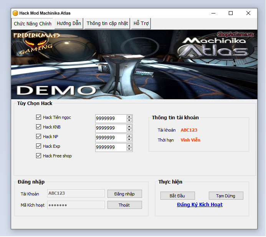Viewport: 266px width, 237px height.
Task: Close the Hack Mod Machinika Atlas window
Action: 248,13
